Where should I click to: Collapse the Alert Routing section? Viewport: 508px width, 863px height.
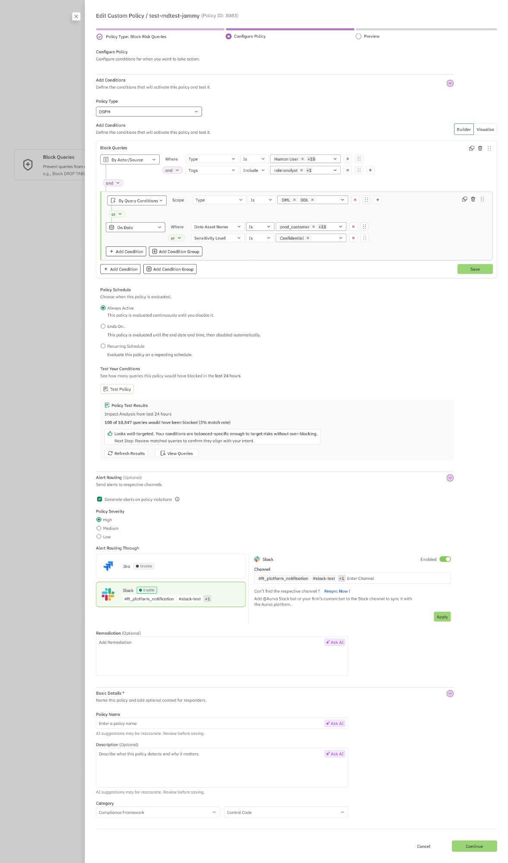pos(450,478)
